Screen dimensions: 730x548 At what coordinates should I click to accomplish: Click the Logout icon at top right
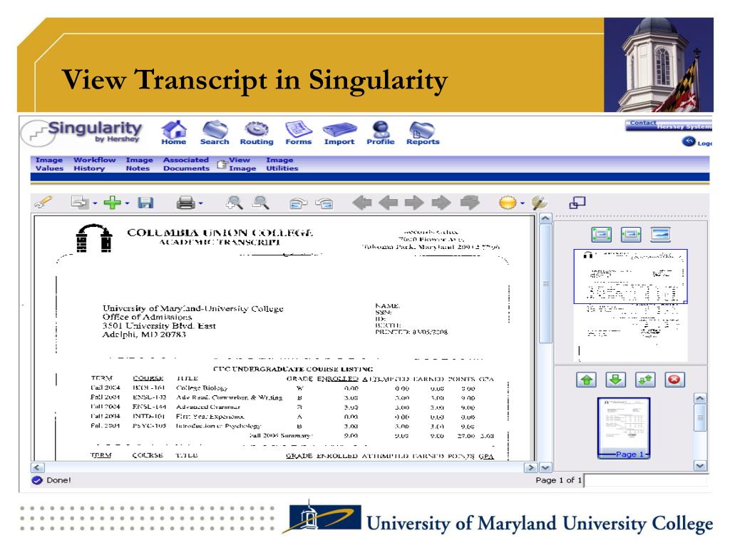(689, 142)
